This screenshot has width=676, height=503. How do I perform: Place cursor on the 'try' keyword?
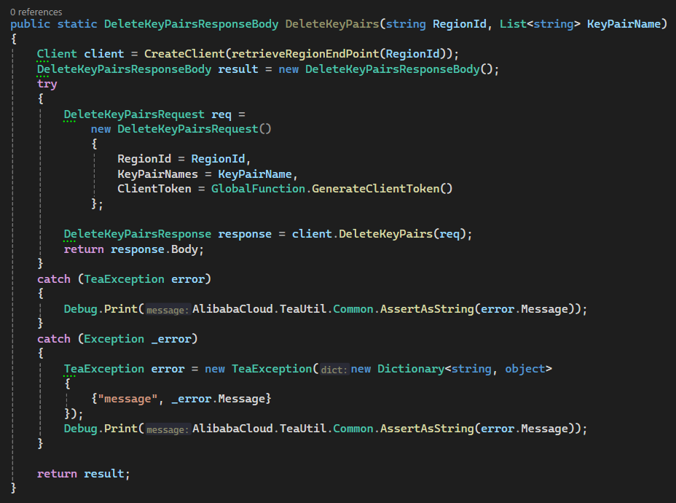tap(47, 84)
